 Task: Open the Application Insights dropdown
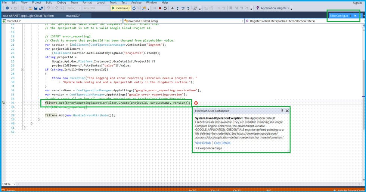pyautogui.click(x=273, y=8)
